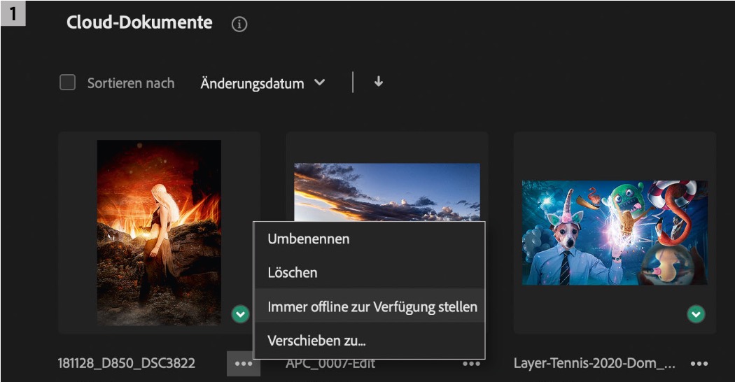Screen dimensions: 735x382
Task: Click offline status badge on Layer-Tennis thumbnail
Action: click(x=696, y=316)
